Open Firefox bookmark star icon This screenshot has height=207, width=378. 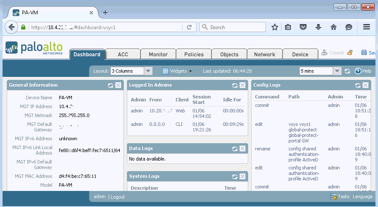275,27
